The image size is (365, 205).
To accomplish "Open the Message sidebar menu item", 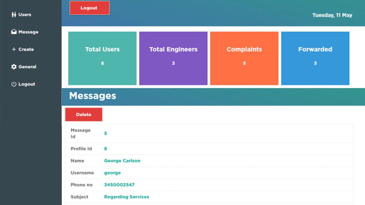I will pos(28,32).
